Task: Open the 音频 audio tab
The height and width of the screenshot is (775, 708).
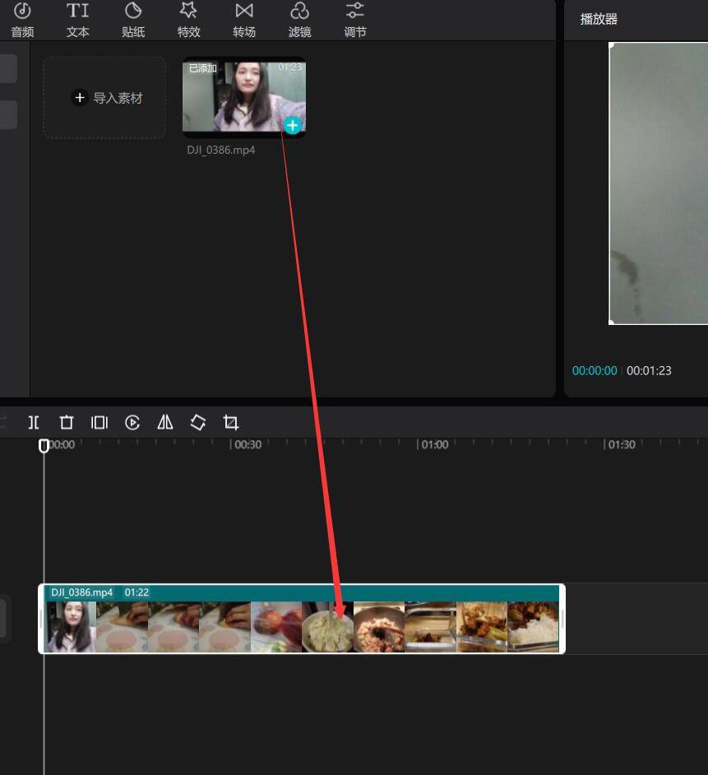Action: pyautogui.click(x=22, y=21)
